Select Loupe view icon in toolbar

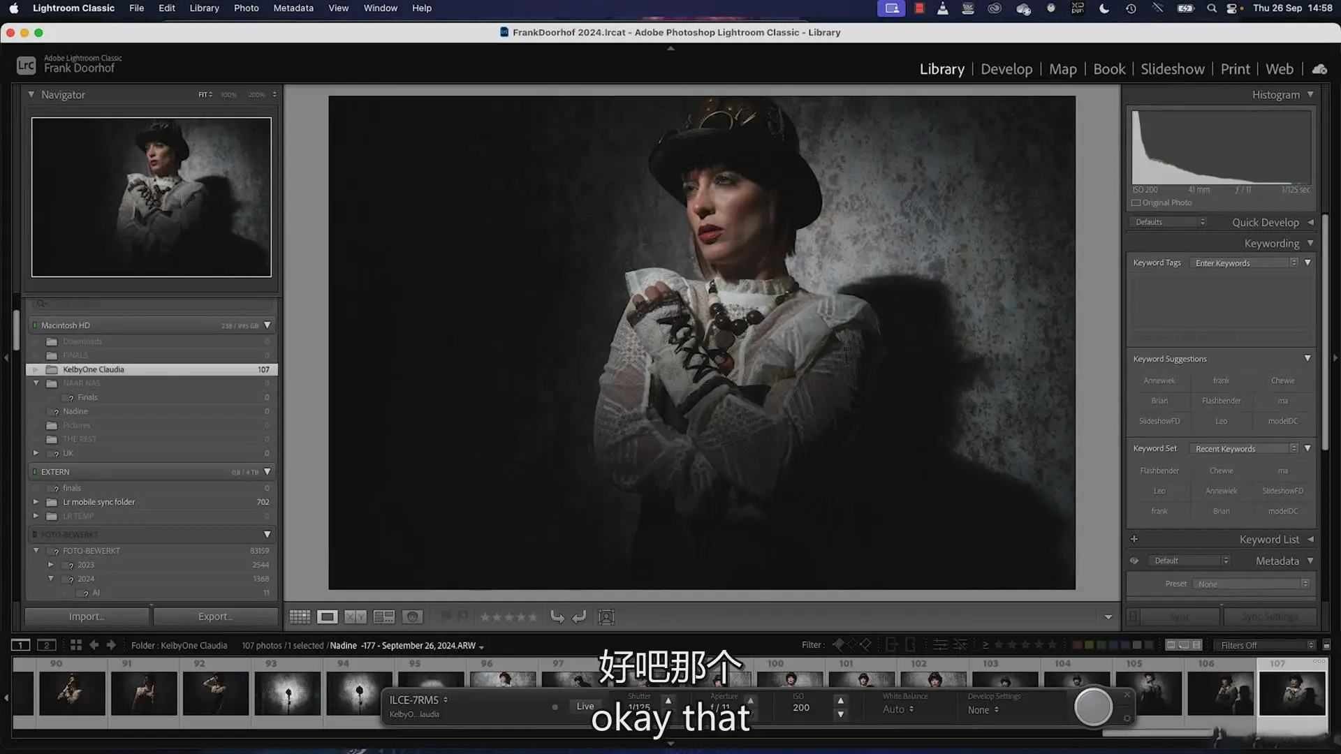tap(327, 616)
